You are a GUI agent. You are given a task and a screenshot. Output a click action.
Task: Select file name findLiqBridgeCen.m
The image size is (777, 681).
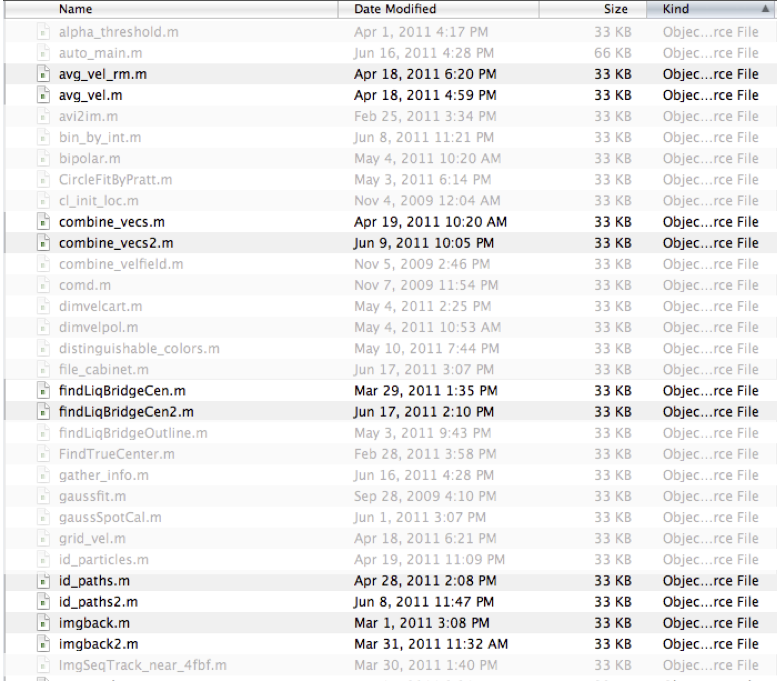pyautogui.click(x=122, y=391)
